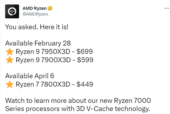Click the star beside Ryzen 9 7950X3D
The width and height of the screenshot is (170, 114).
point(10,52)
